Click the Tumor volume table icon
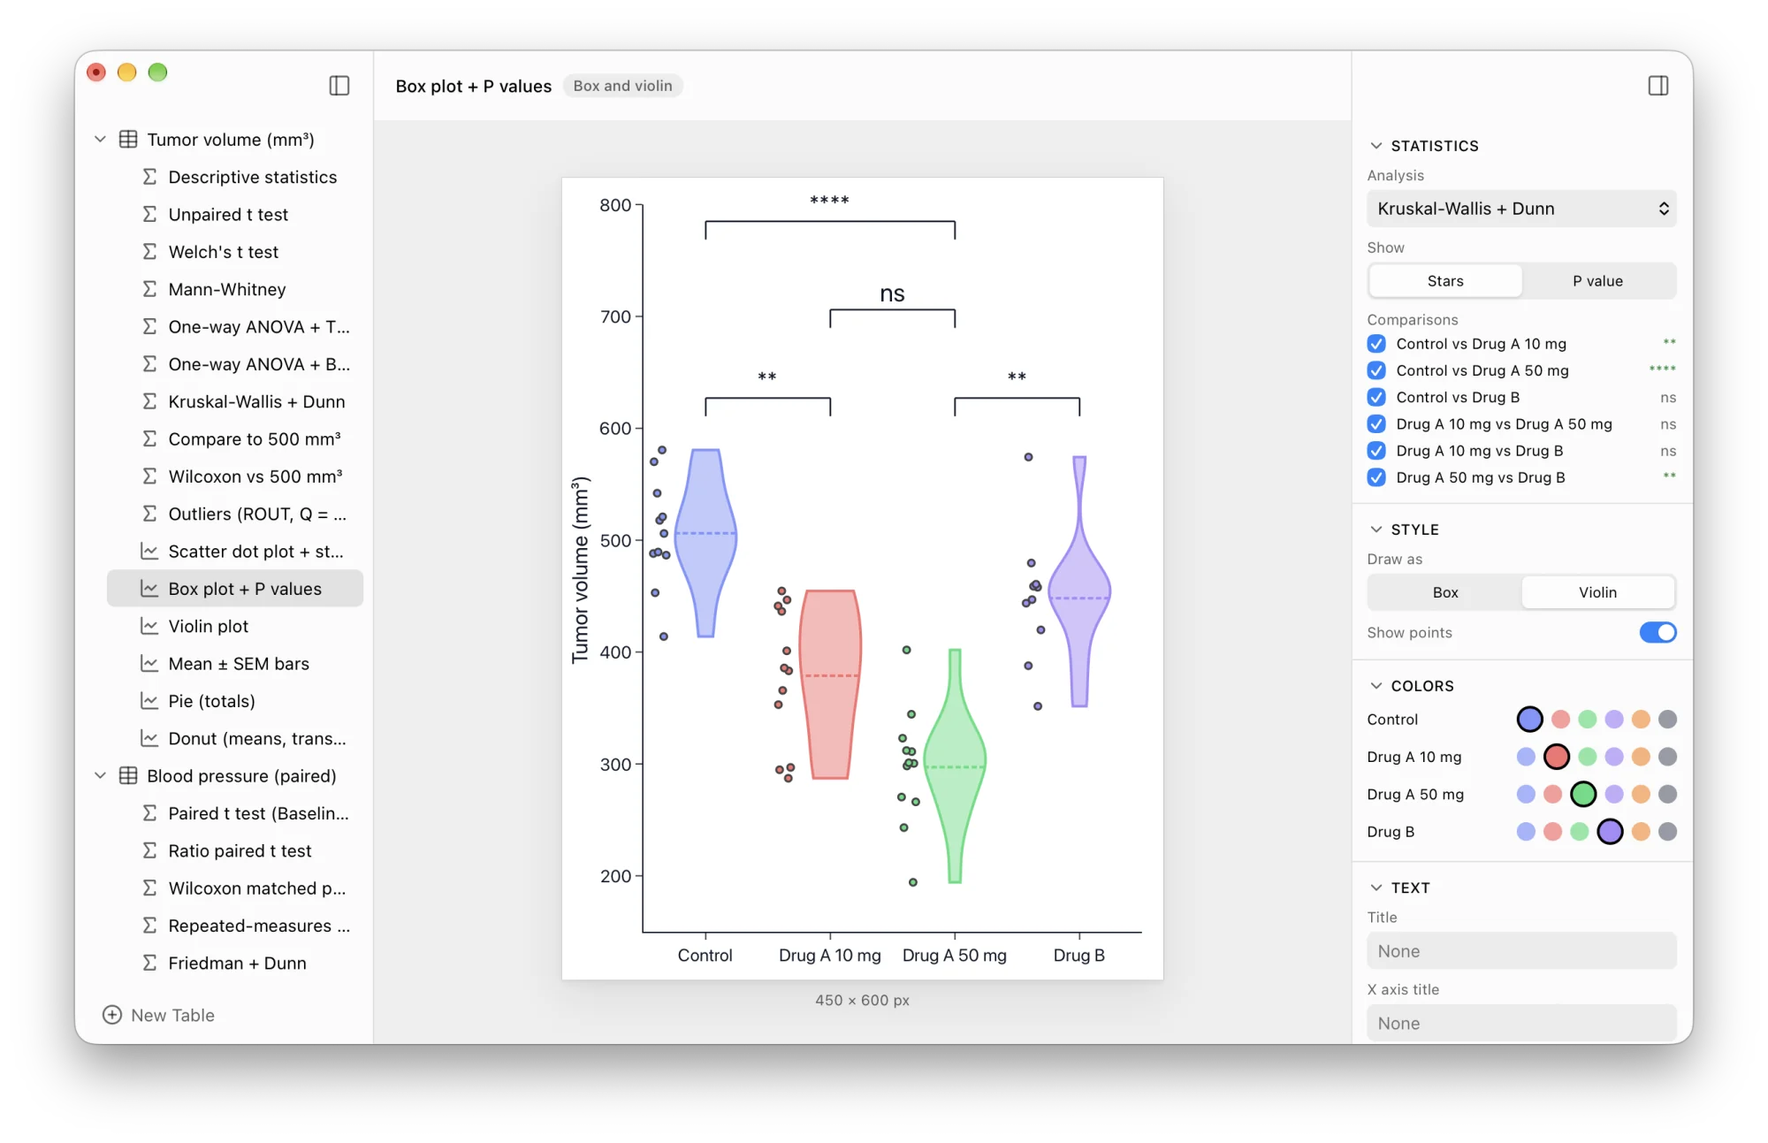Screen dimensions: 1768x1143 pyautogui.click(x=128, y=140)
